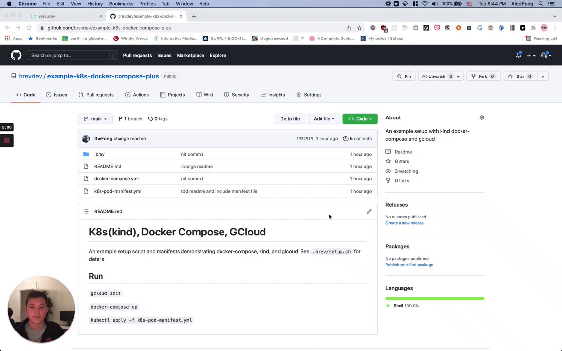The height and width of the screenshot is (351, 562).
Task: Open the Apple menu
Action: [9, 4]
